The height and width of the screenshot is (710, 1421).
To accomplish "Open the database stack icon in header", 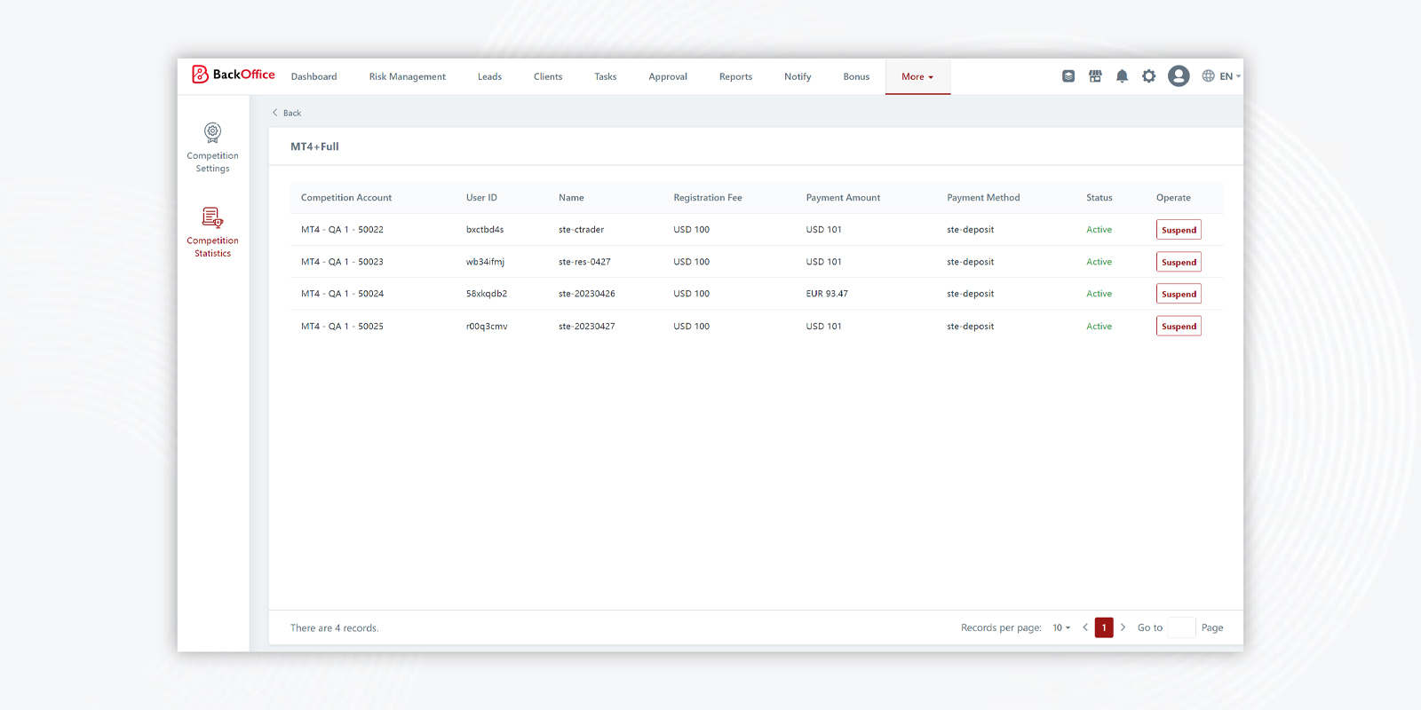I will click(1068, 76).
